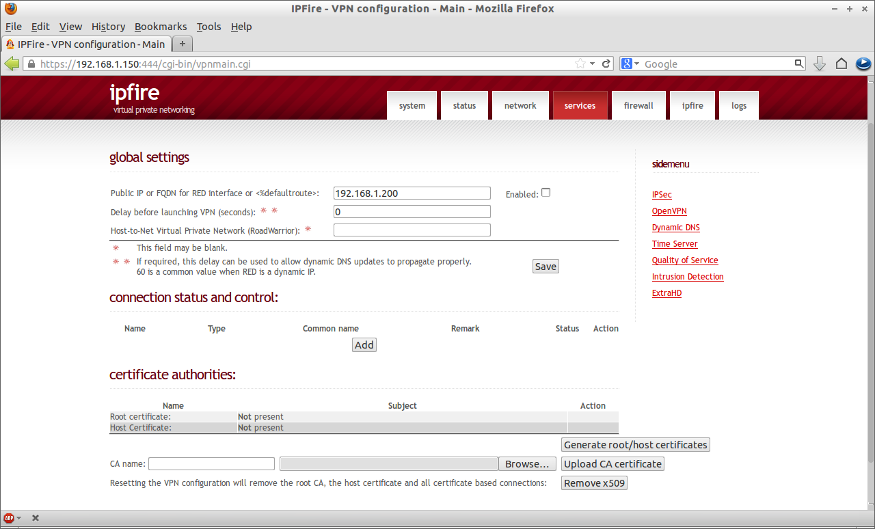Focus the delay before launching VPN field

(412, 212)
